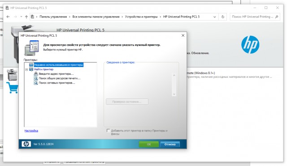Open the address bar history dropdown
The image size is (287, 166).
(x=214, y=17)
